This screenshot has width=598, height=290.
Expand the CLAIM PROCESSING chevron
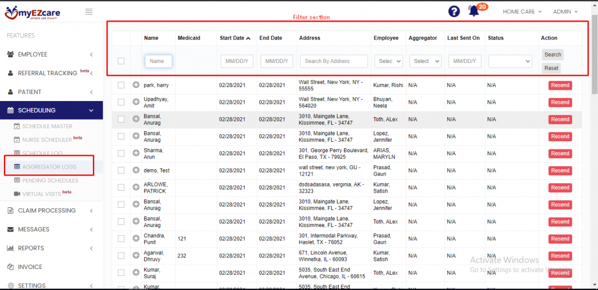click(x=92, y=211)
